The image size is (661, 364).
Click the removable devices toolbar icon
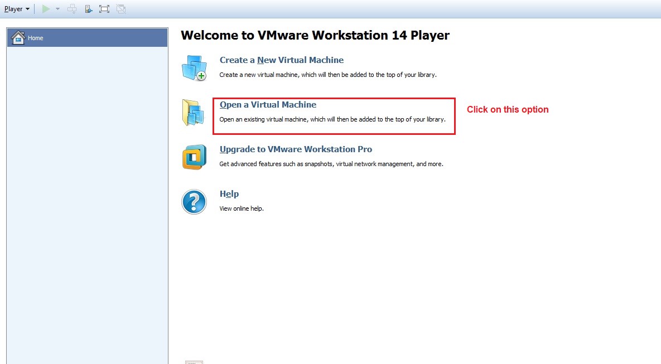tap(89, 9)
